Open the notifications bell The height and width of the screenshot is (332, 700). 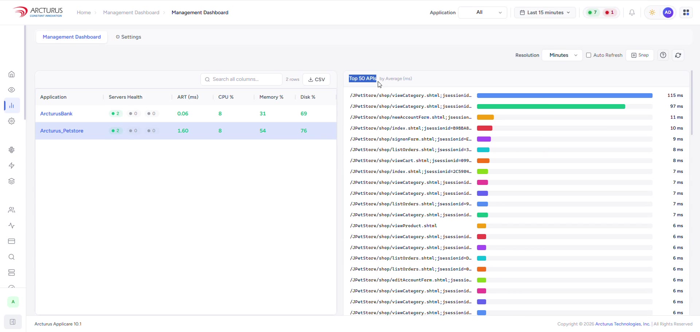pos(632,12)
